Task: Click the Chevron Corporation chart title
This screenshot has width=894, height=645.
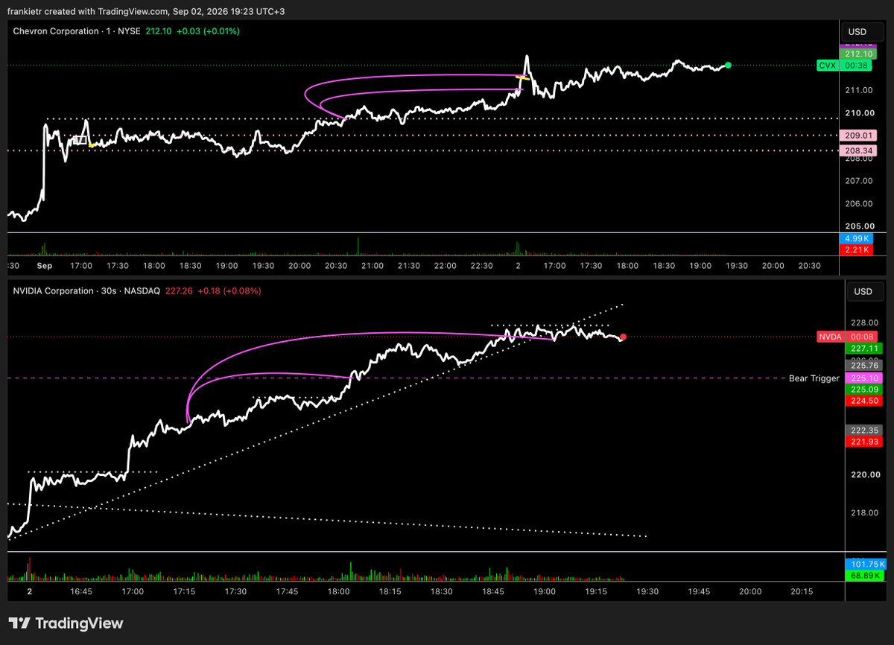Action: pos(57,31)
